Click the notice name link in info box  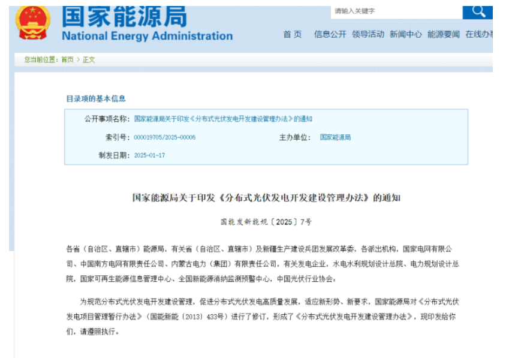pos(223,119)
